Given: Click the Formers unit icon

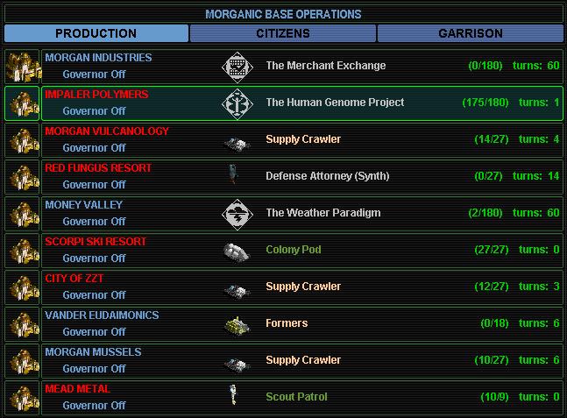Looking at the screenshot, I should click(234, 323).
